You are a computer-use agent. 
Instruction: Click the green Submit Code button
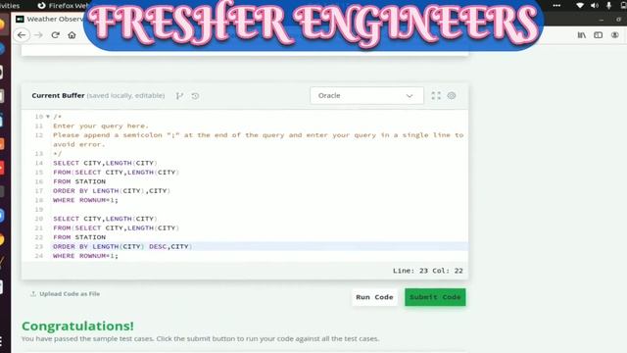(x=435, y=297)
